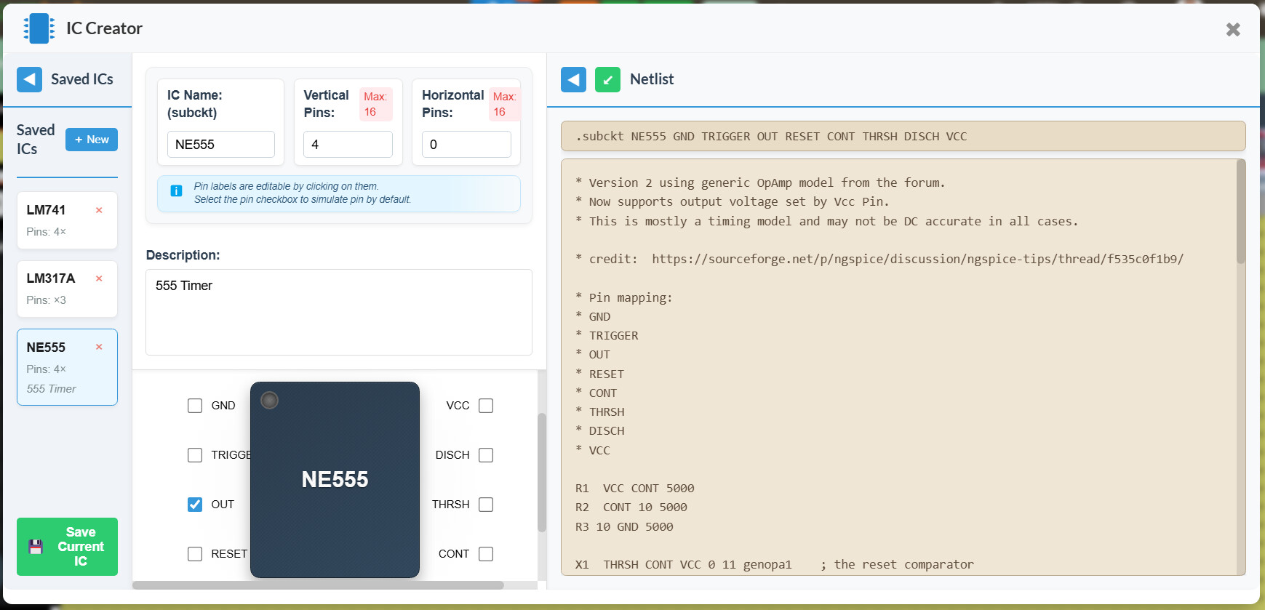The height and width of the screenshot is (610, 1265).
Task: Delete the LM741 saved IC
Action: (x=99, y=210)
